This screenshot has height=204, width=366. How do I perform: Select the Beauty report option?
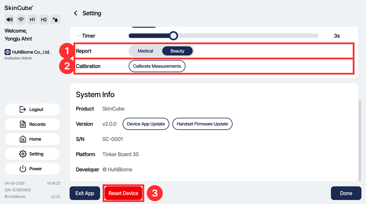(x=177, y=51)
